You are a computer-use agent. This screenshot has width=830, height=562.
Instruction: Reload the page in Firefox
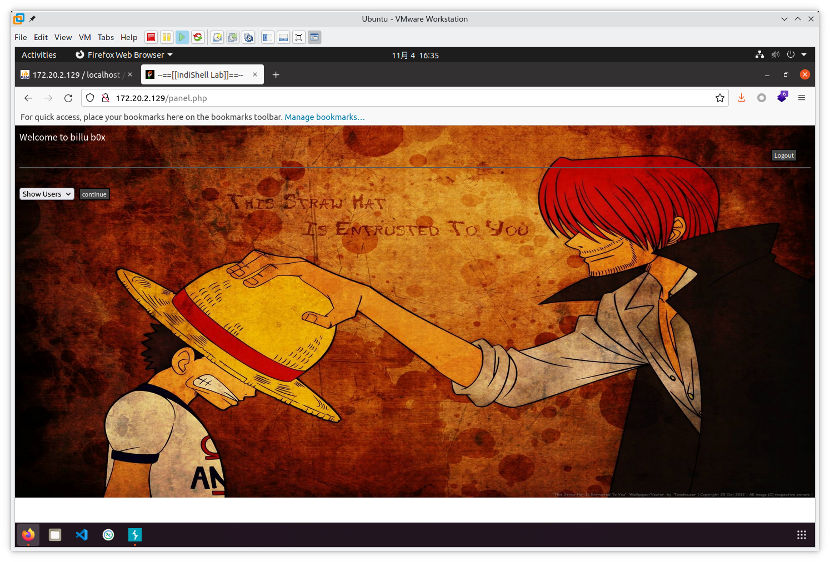point(68,98)
